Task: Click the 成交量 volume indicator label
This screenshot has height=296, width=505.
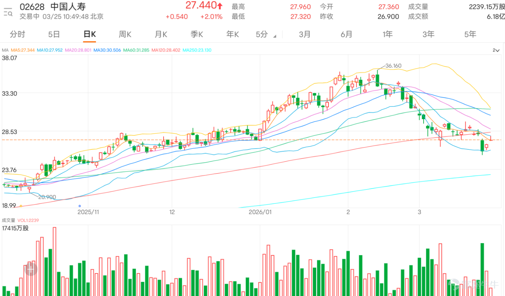Action: click(x=9, y=220)
